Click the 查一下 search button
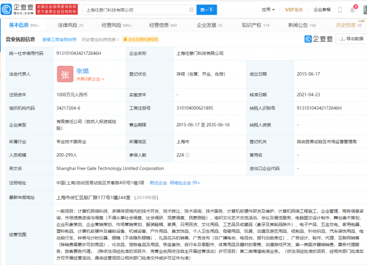Image resolution: width=367 pixels, height=265 pixels. 206,10
